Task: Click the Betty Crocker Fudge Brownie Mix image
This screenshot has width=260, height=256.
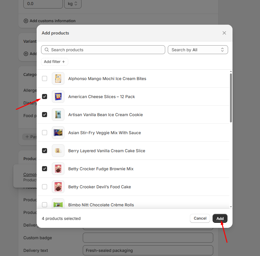Action: pos(58,169)
